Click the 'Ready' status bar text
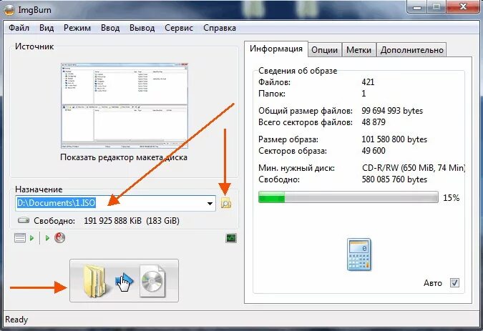This screenshot has height=331, width=483. coord(16,320)
